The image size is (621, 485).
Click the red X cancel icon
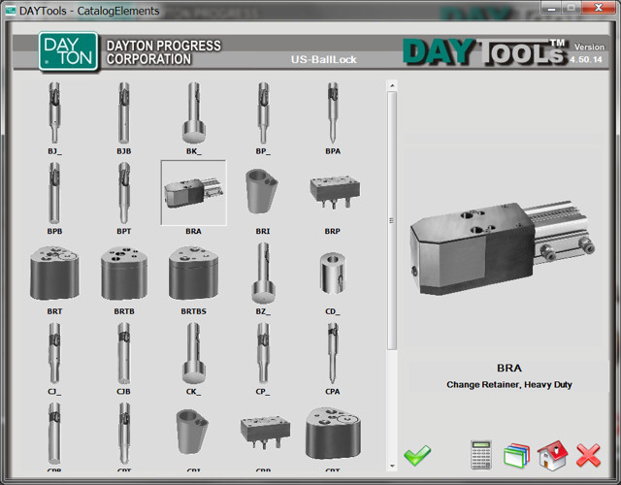589,455
